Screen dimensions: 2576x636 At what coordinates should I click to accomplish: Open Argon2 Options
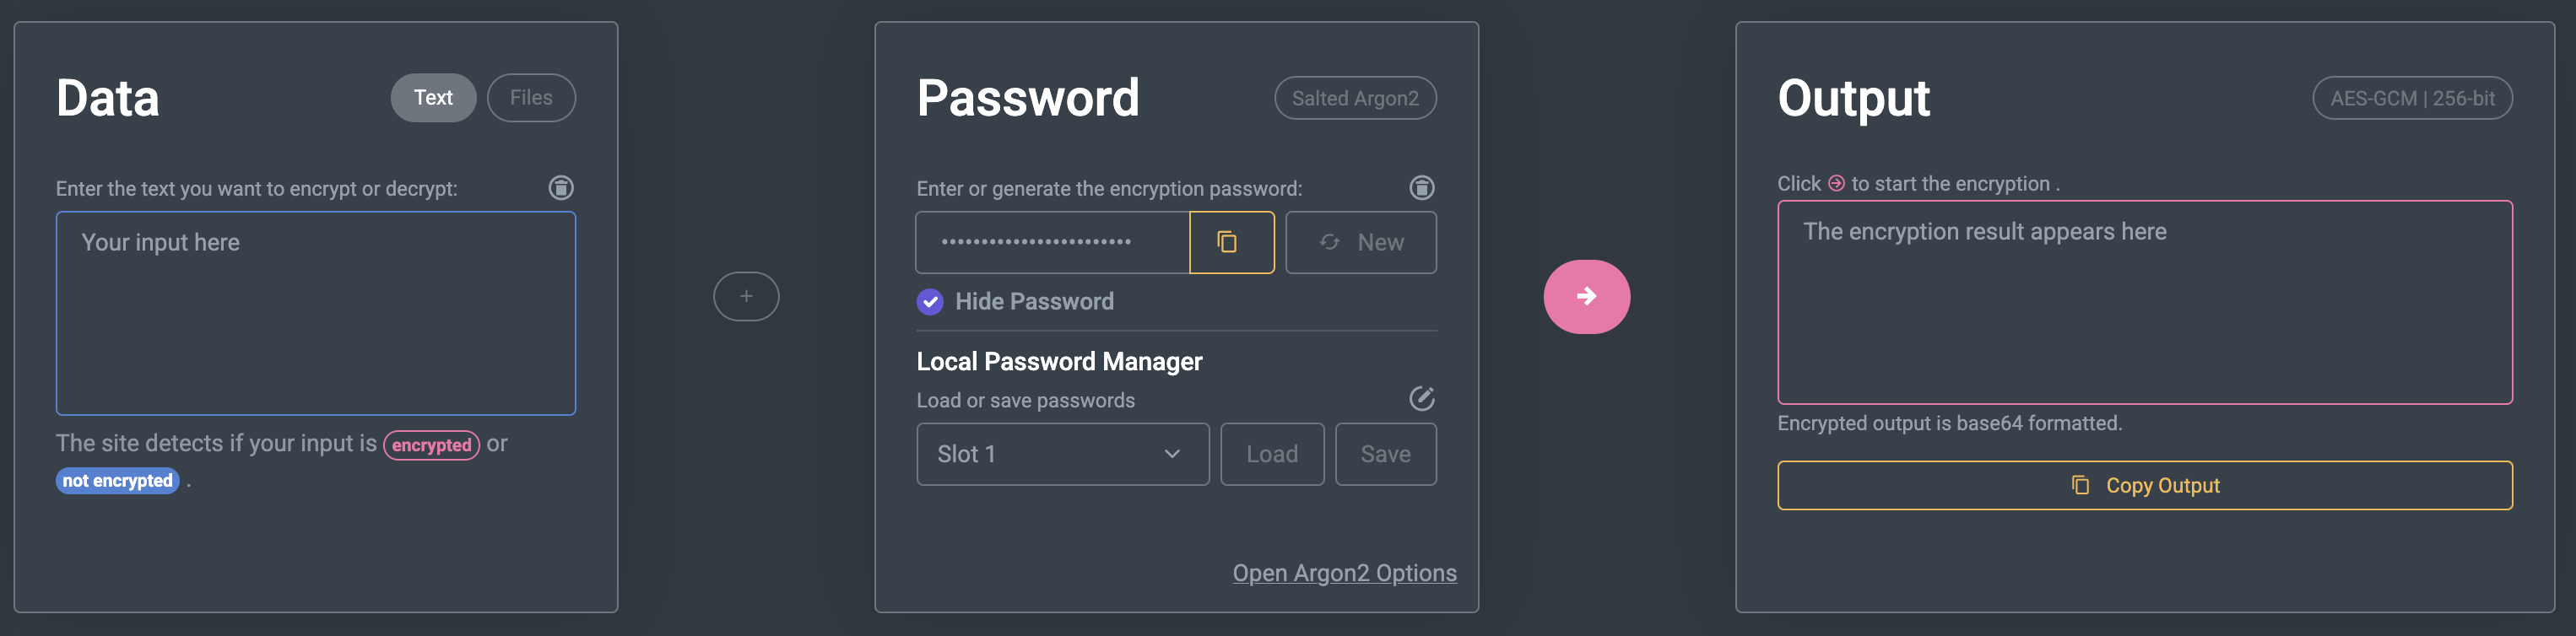point(1344,572)
